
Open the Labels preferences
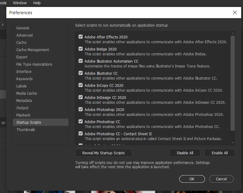40,86
